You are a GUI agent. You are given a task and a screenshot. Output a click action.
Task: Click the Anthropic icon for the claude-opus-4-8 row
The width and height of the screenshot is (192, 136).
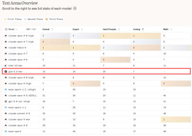(x=6, y=125)
